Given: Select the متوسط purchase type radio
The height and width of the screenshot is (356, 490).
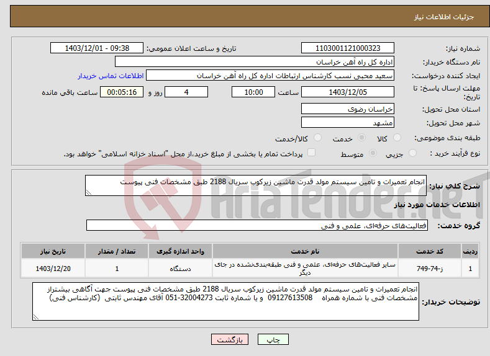Looking at the screenshot, I should coord(373,153).
